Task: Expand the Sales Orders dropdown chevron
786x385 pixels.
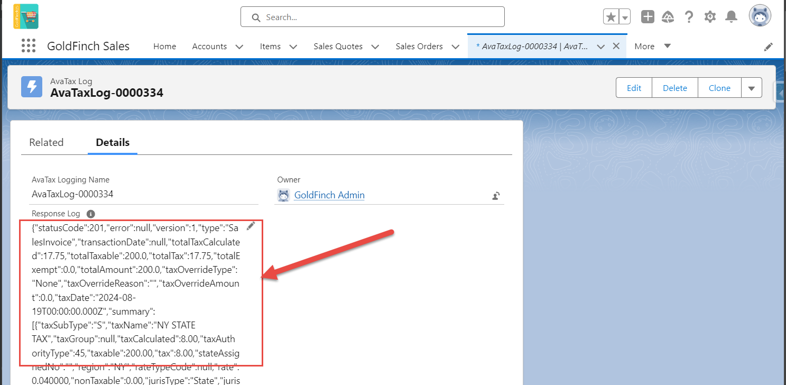Action: pos(456,47)
